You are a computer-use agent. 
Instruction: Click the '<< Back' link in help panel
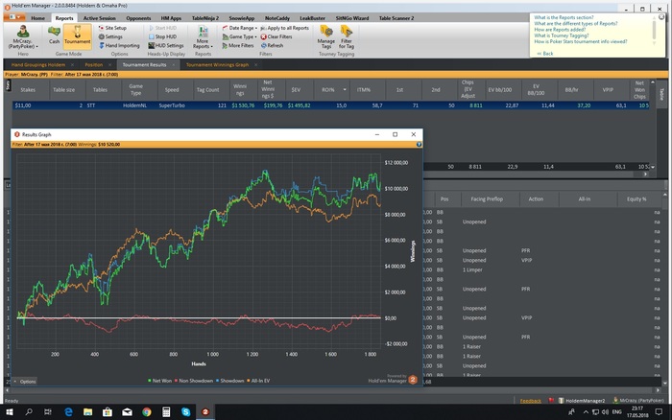pos(545,54)
